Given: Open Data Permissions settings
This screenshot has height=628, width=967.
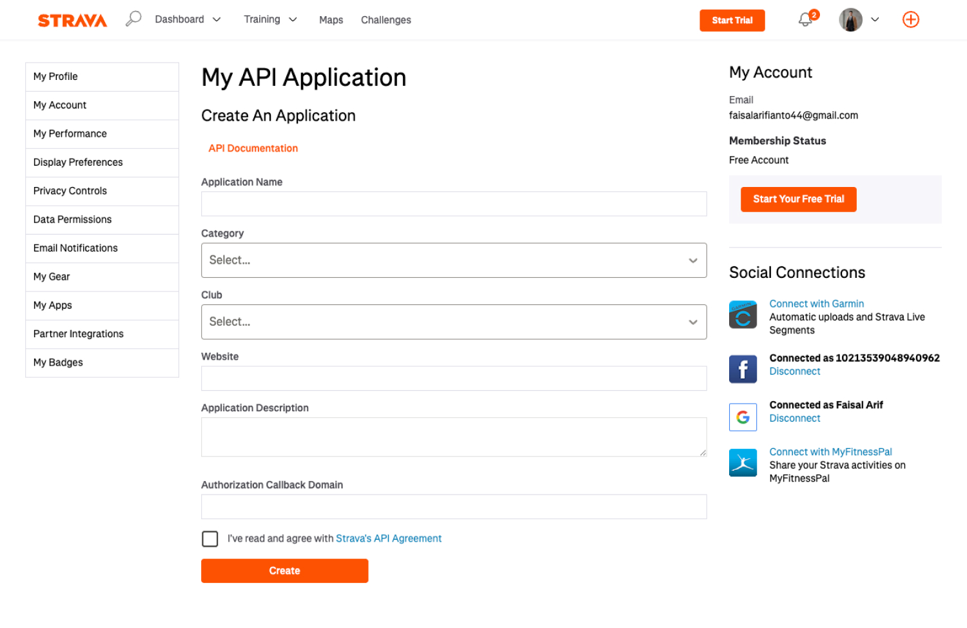Looking at the screenshot, I should pos(102,220).
